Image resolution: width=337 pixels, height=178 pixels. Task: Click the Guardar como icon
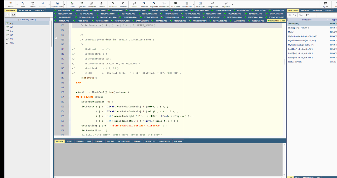(x=57, y=3)
